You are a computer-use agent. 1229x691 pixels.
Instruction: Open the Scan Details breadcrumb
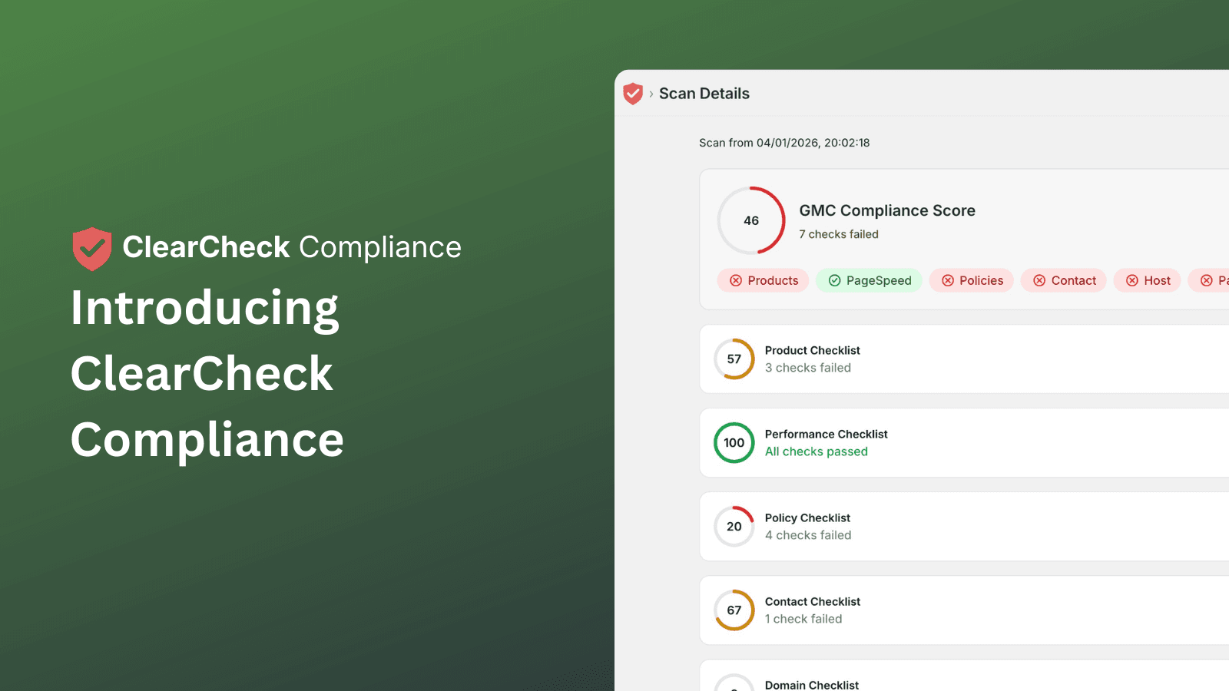704,94
